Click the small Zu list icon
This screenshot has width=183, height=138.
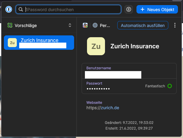point(12,43)
